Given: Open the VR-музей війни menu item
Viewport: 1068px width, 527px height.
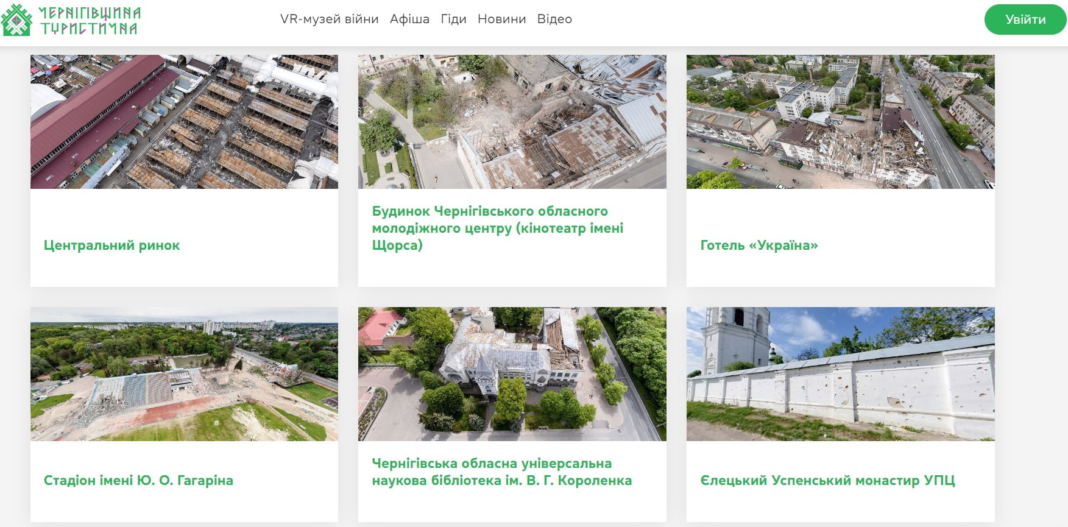Looking at the screenshot, I should [329, 19].
